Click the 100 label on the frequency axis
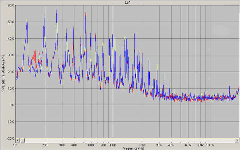This screenshot has width=240, height=150. click(x=16, y=145)
